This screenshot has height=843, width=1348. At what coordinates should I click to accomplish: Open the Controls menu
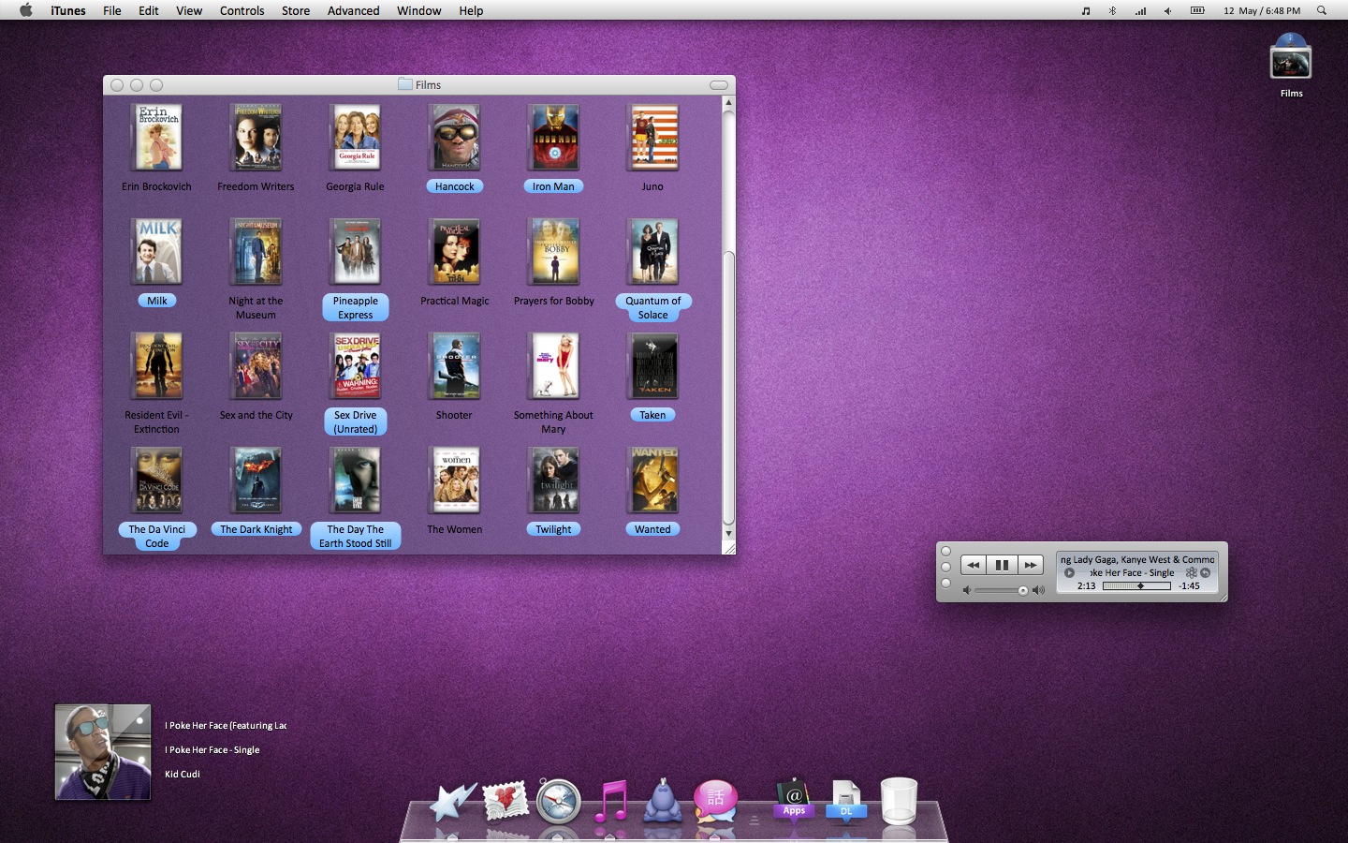(242, 10)
